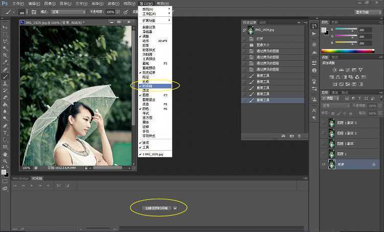This screenshot has width=384, height=232.
Task: Select the Hand tool
Action: (5, 154)
